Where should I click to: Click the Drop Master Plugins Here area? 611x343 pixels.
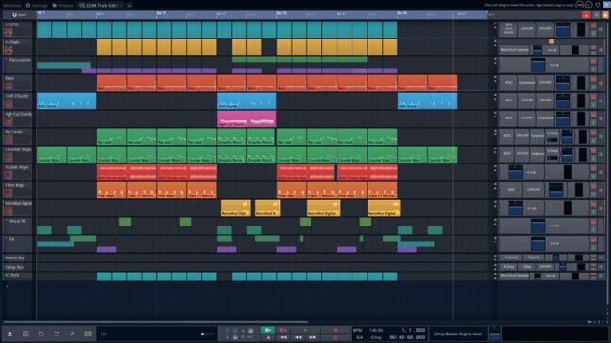(459, 334)
